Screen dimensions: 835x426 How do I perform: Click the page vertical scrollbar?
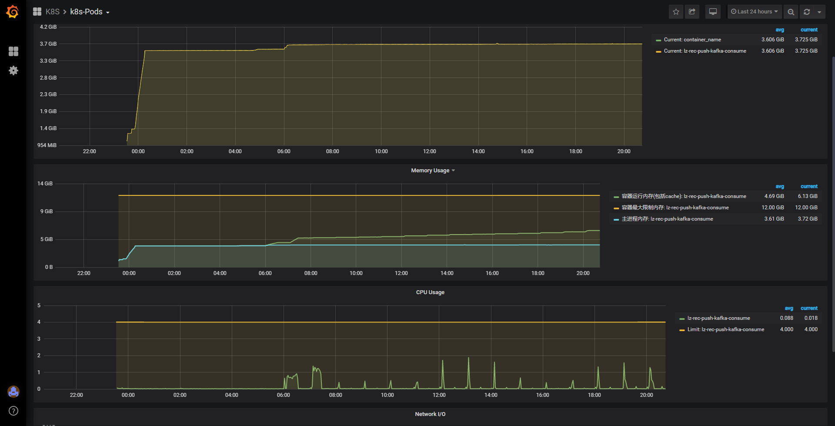tap(833, 205)
